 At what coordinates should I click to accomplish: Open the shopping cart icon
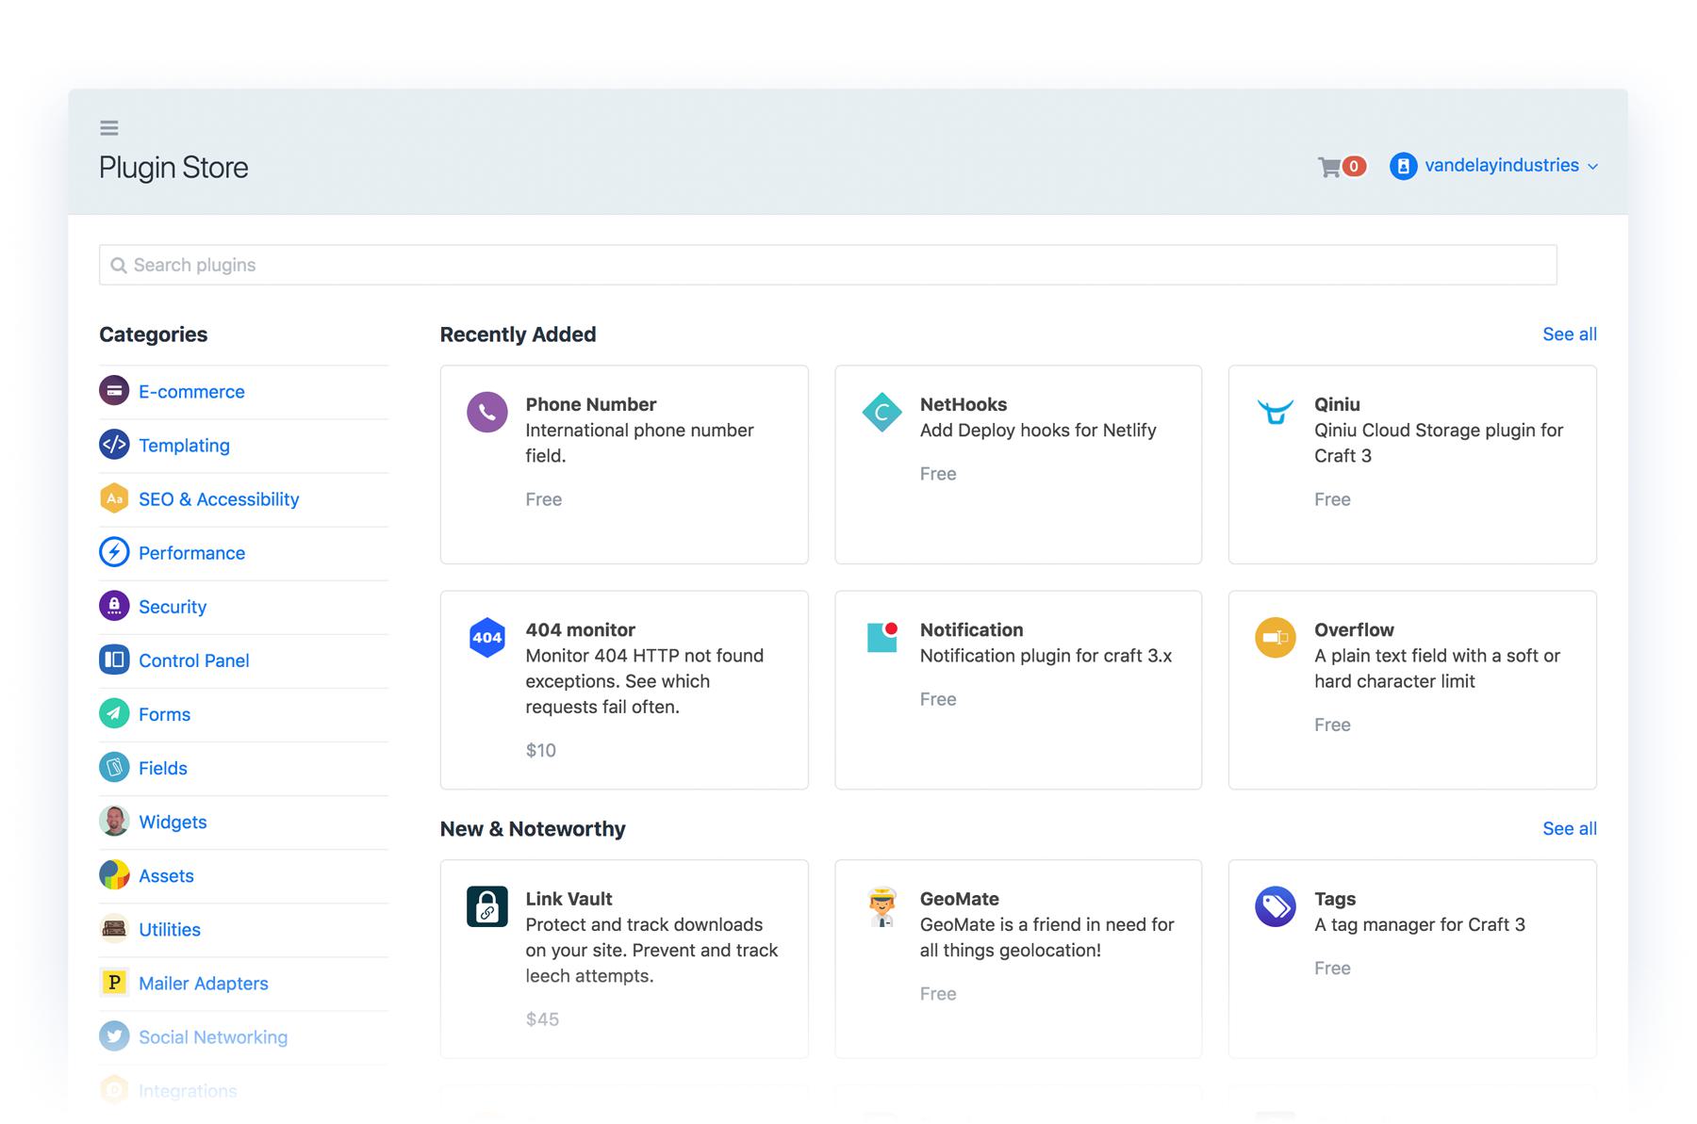pos(1329,167)
